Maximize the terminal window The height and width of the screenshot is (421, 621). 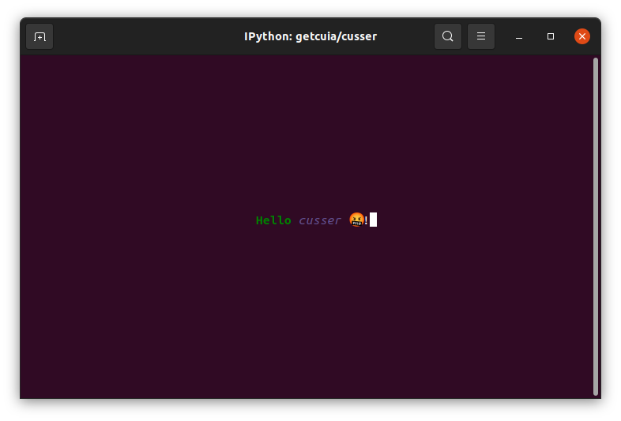click(x=551, y=36)
